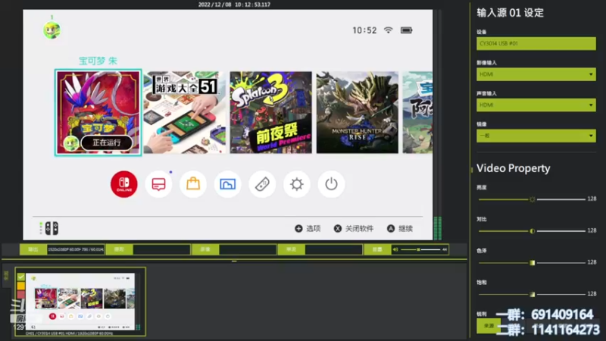This screenshot has height=341, width=606.
Task: Click the 音量 button on bottom bar
Action: tap(377, 250)
